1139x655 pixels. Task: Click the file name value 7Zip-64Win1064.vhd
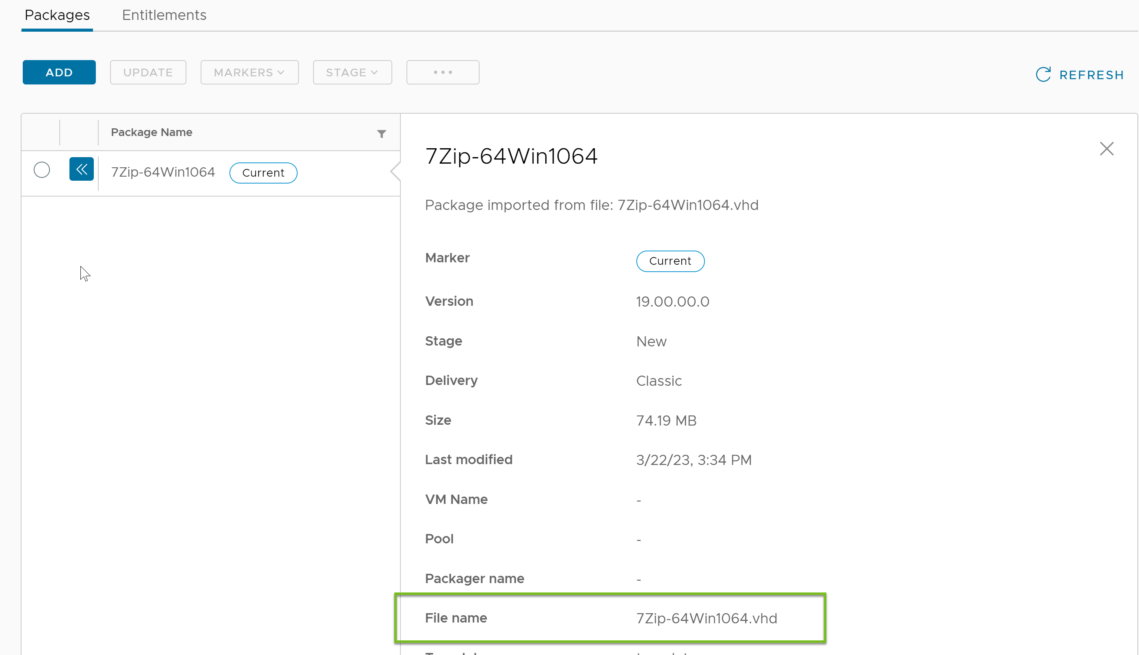706,618
